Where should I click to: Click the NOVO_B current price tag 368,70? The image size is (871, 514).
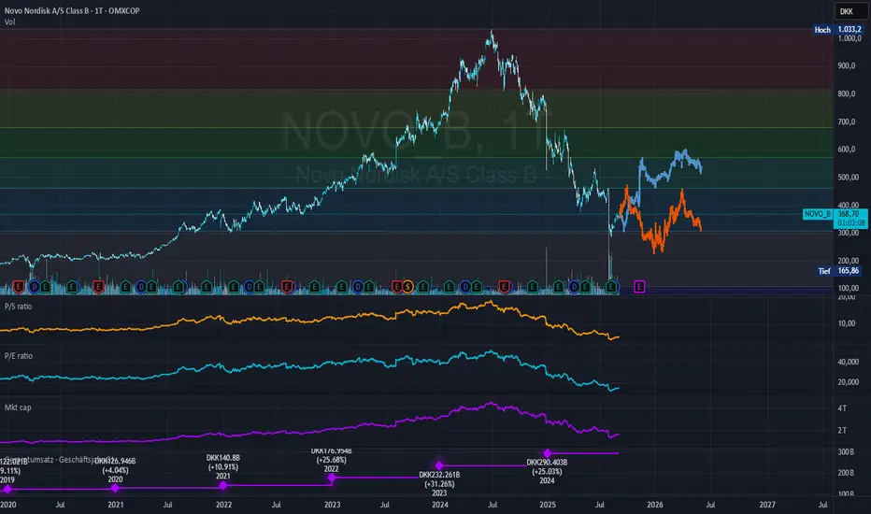pos(835,218)
